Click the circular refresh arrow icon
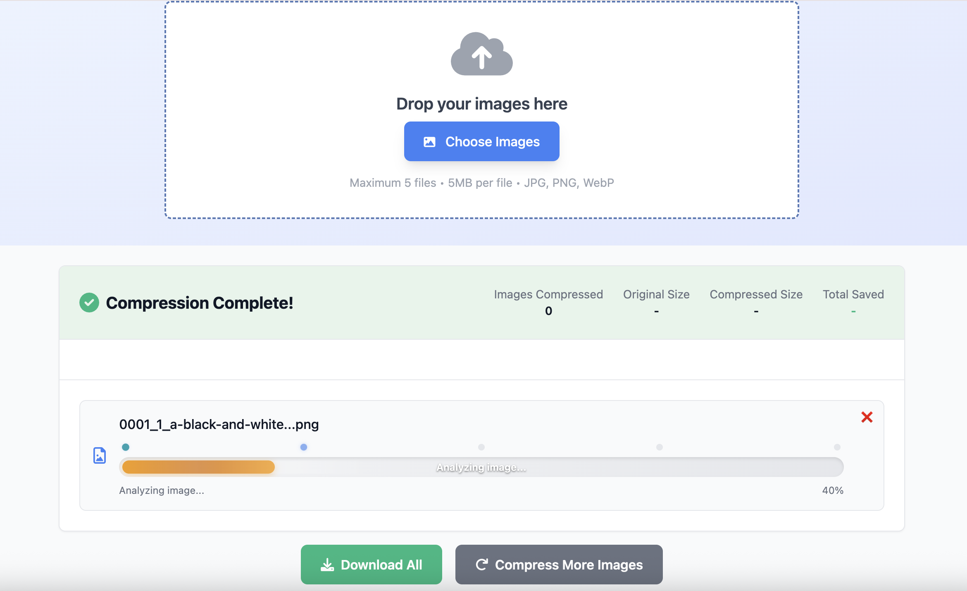Viewport: 967px width, 591px height. tap(482, 565)
